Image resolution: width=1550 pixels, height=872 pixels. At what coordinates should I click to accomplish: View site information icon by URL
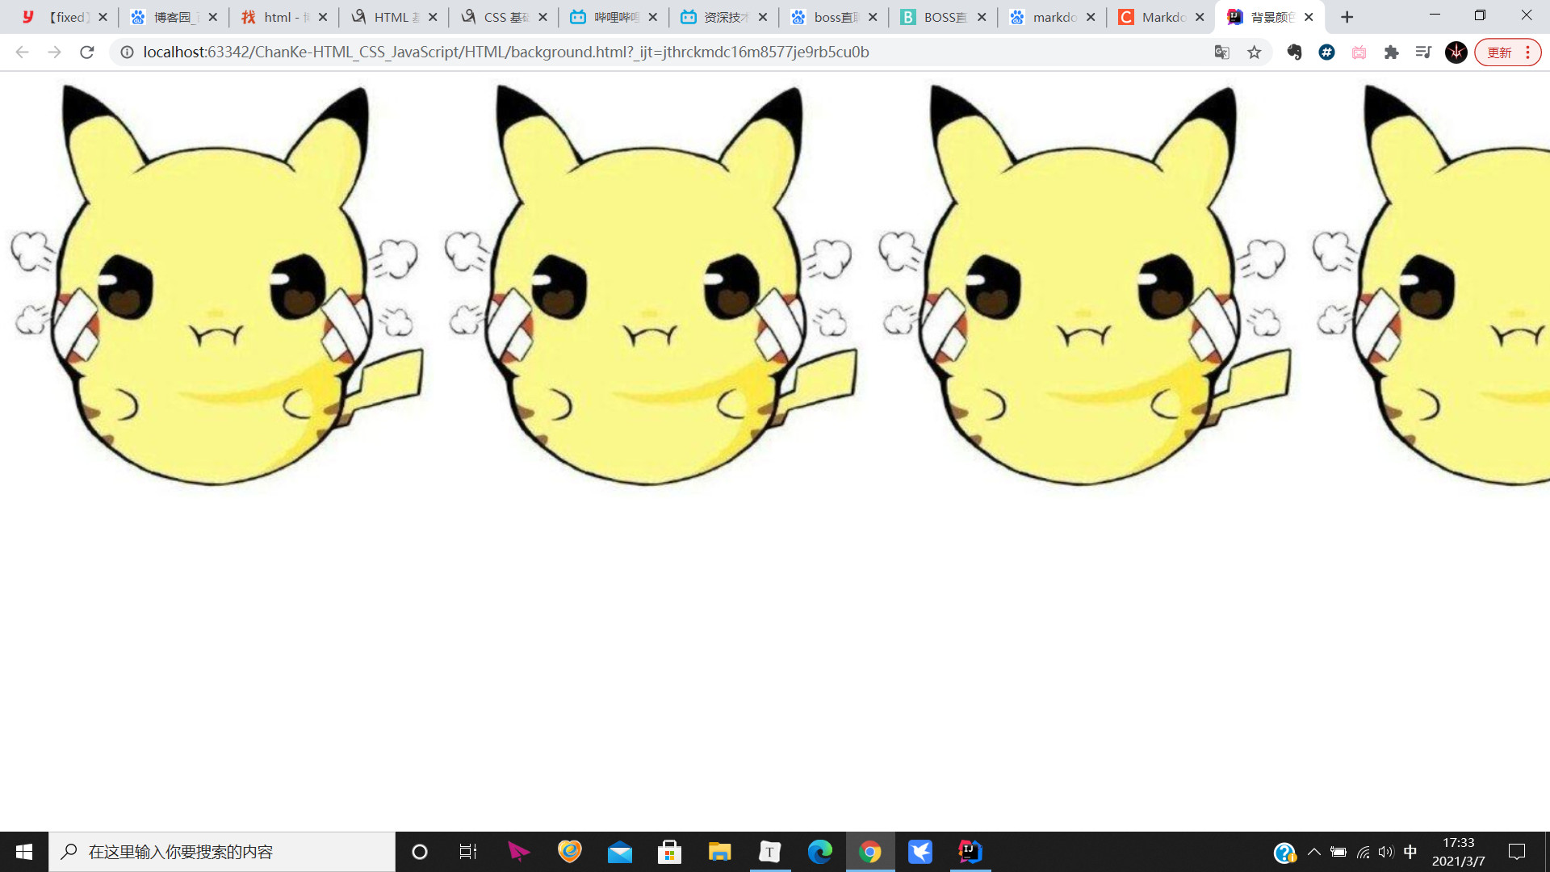click(x=127, y=52)
